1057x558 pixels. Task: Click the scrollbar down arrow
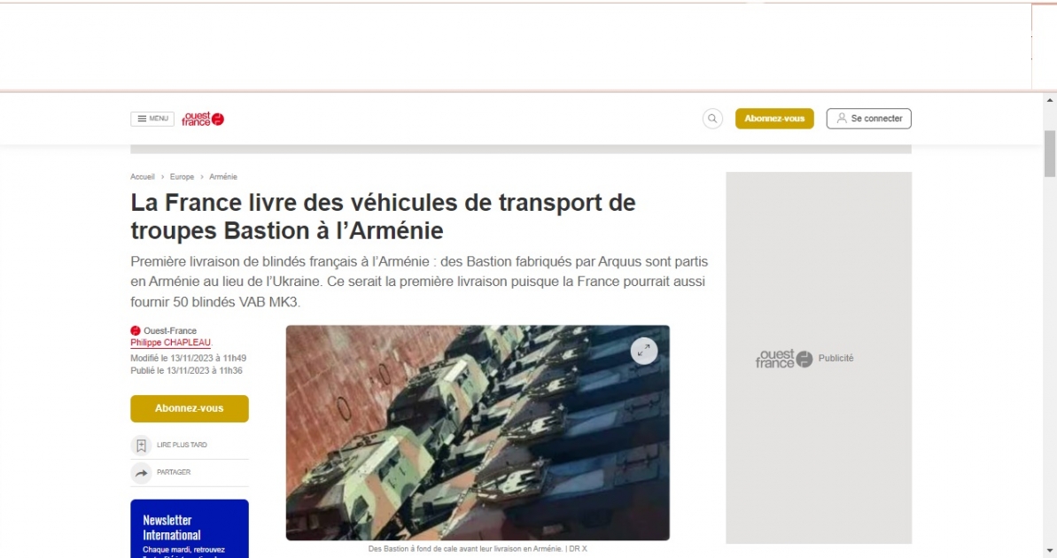tap(1050, 551)
